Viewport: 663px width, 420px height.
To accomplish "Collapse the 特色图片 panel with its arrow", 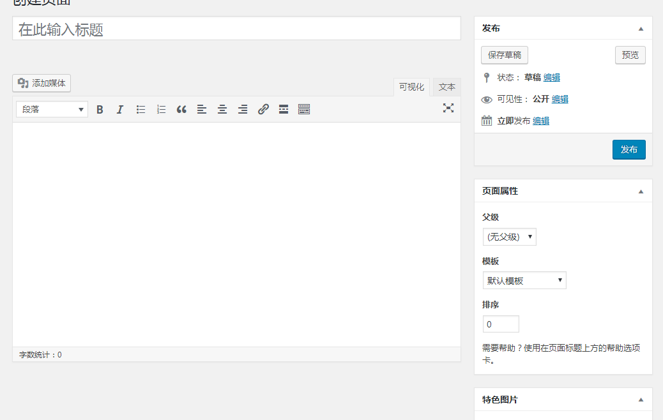I will pos(641,400).
